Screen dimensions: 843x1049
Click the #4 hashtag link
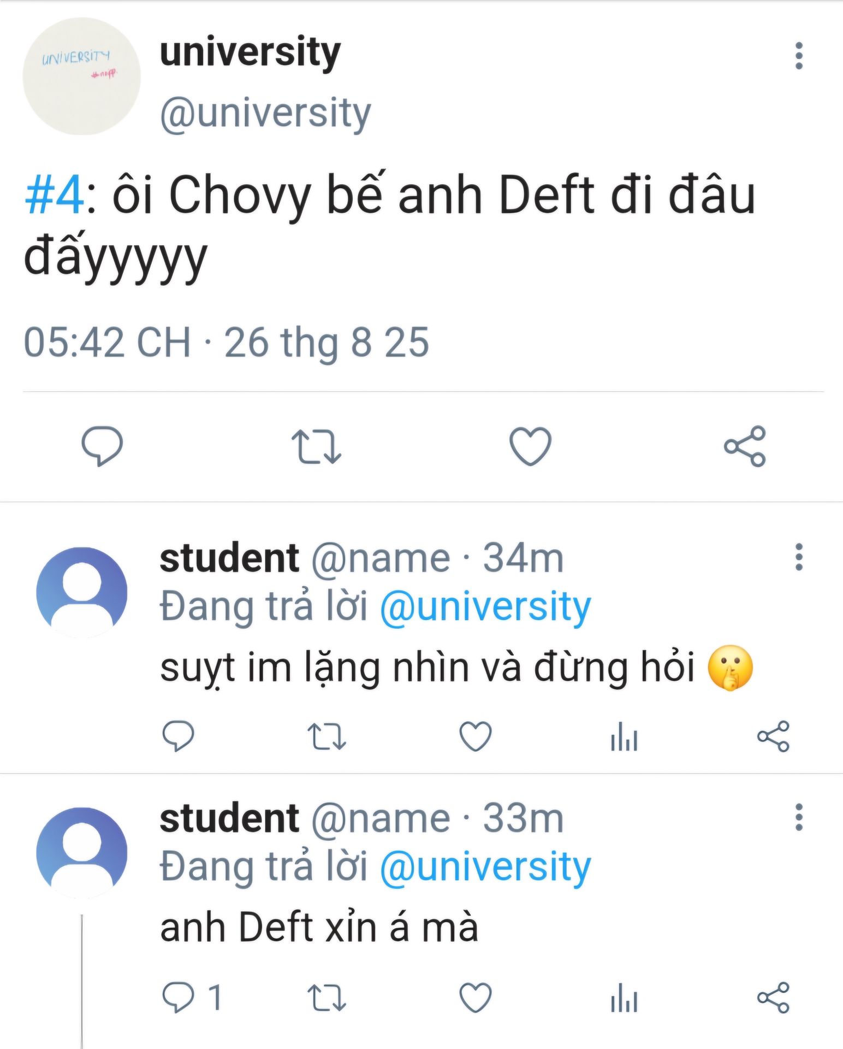[55, 195]
